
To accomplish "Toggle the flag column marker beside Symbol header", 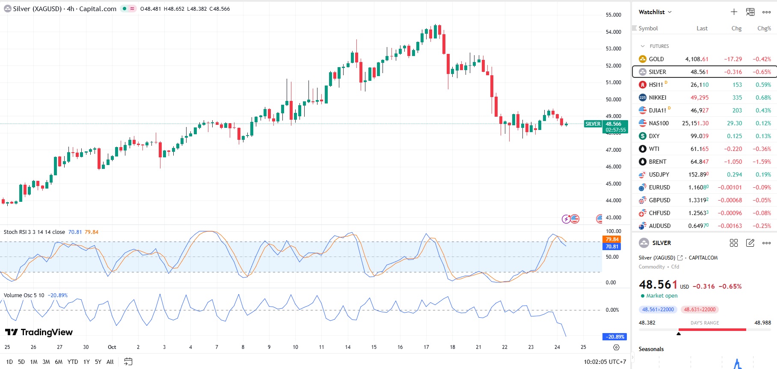I will click(635, 28).
